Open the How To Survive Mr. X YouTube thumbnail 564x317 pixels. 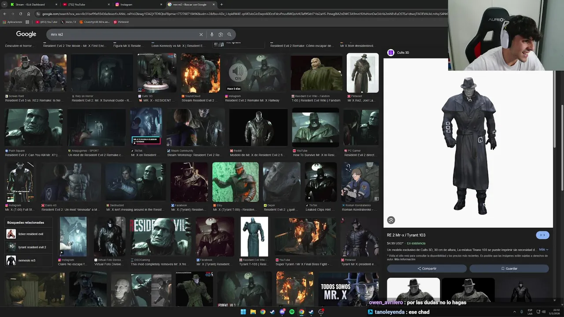click(x=315, y=128)
